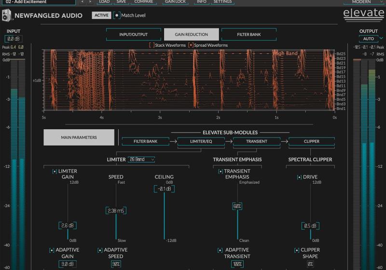Screen dimensions: 386x270
Task: Click the COMPARE button
Action: pos(144,2)
